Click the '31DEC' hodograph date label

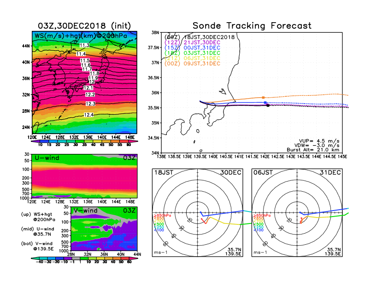tap(330, 172)
